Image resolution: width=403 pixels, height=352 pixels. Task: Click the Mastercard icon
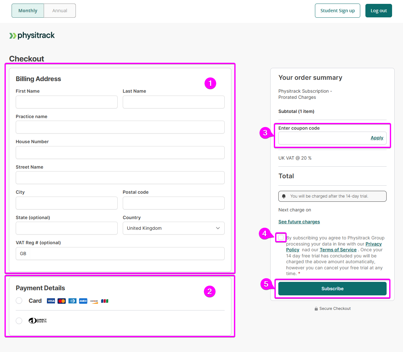(62, 301)
